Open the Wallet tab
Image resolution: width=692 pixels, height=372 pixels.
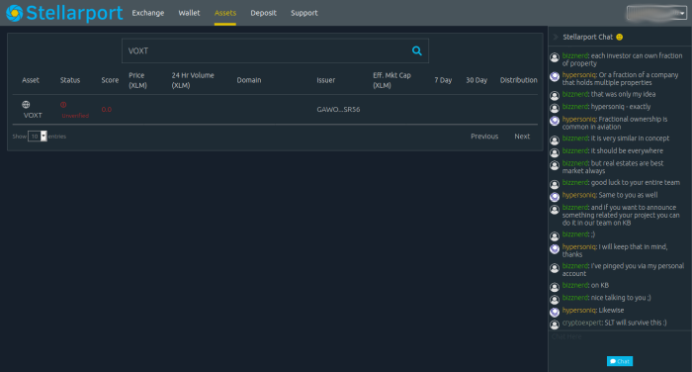[189, 13]
